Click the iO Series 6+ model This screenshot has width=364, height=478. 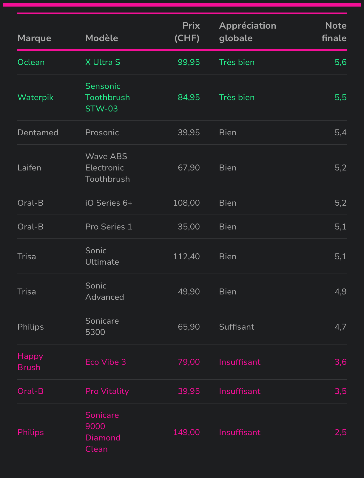(x=109, y=203)
